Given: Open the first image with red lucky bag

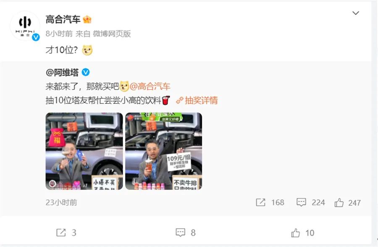Looking at the screenshot, I should tap(84, 151).
